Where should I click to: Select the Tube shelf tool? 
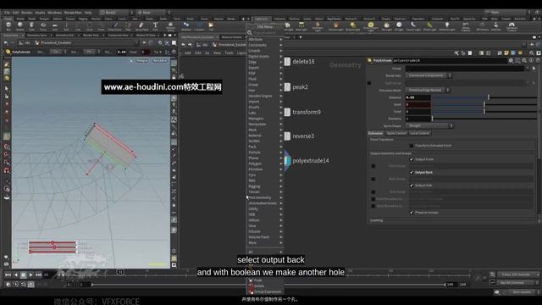pos(31,26)
